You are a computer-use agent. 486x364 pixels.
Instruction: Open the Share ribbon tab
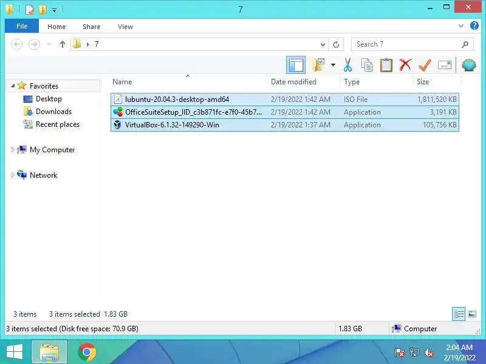tap(91, 27)
